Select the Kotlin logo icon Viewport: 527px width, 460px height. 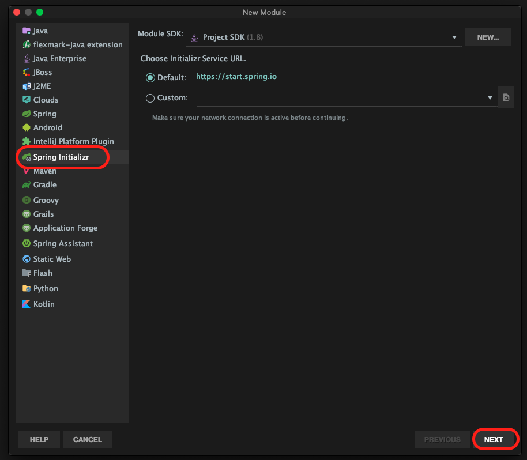[x=26, y=304]
